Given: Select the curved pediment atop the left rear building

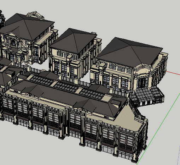Looking at the screenshot, I should pyautogui.click(x=35, y=15).
